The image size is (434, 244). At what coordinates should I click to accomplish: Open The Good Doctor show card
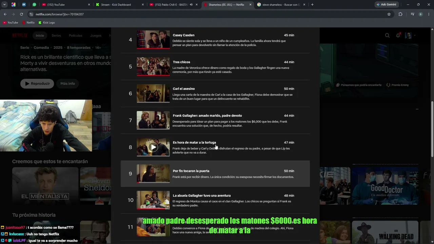[385, 186]
